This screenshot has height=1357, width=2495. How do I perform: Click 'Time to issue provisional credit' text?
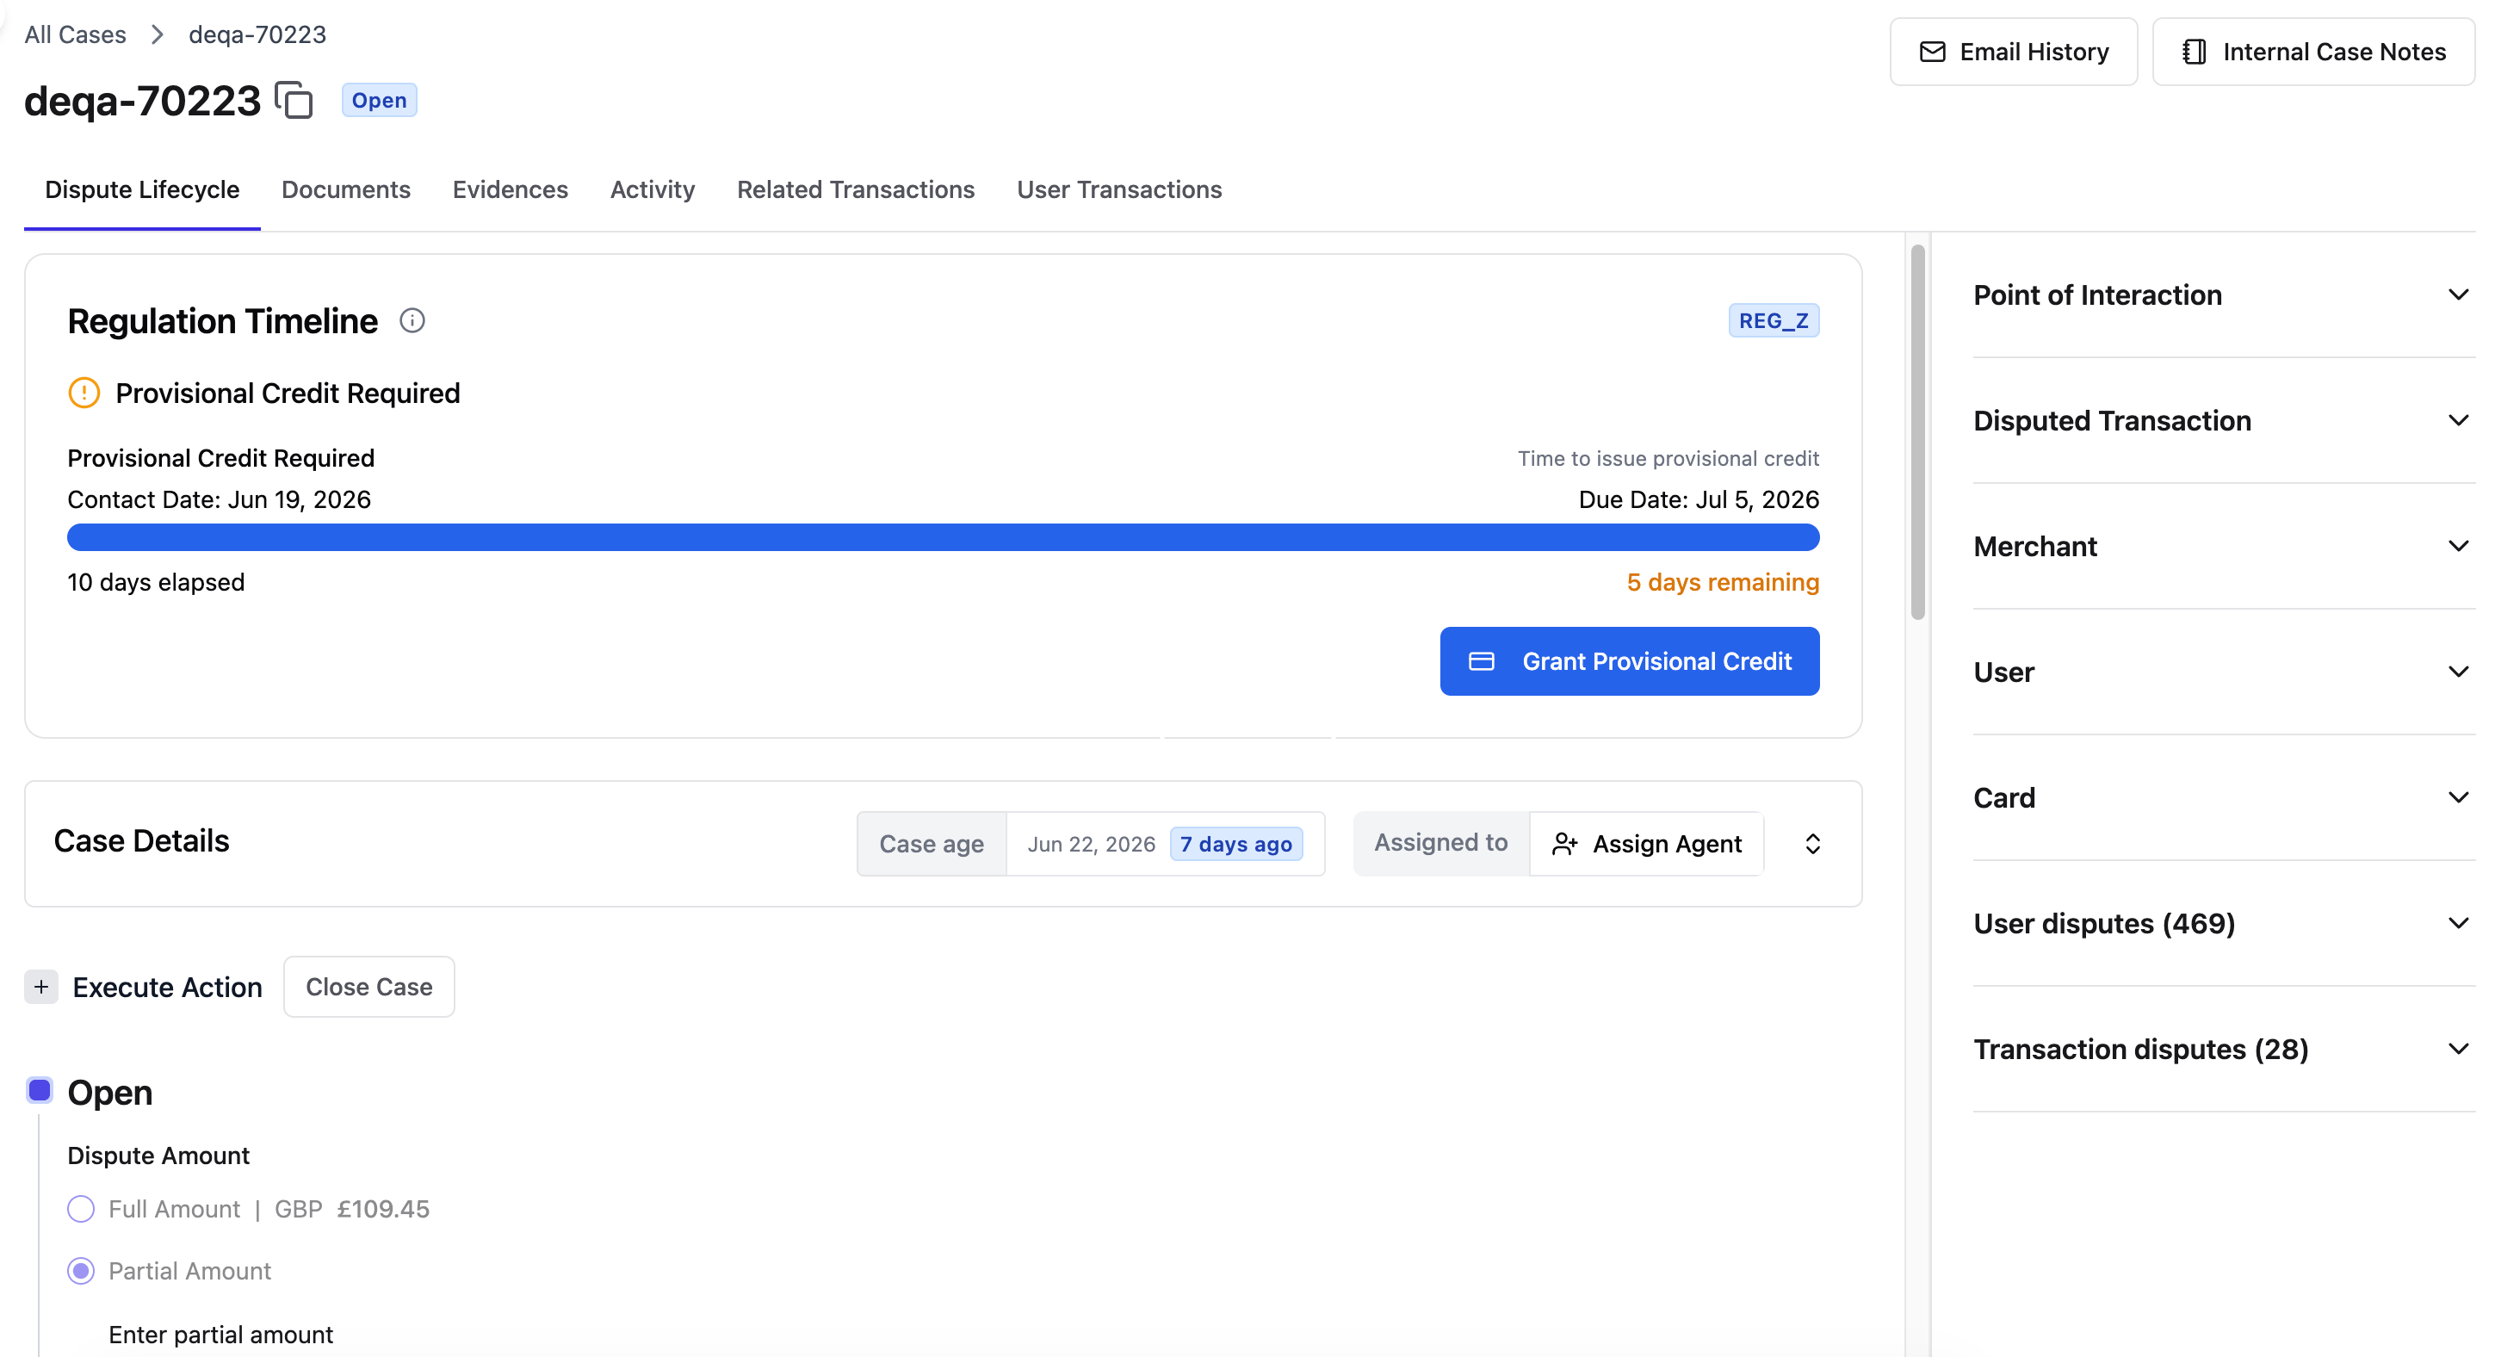tap(1668, 458)
